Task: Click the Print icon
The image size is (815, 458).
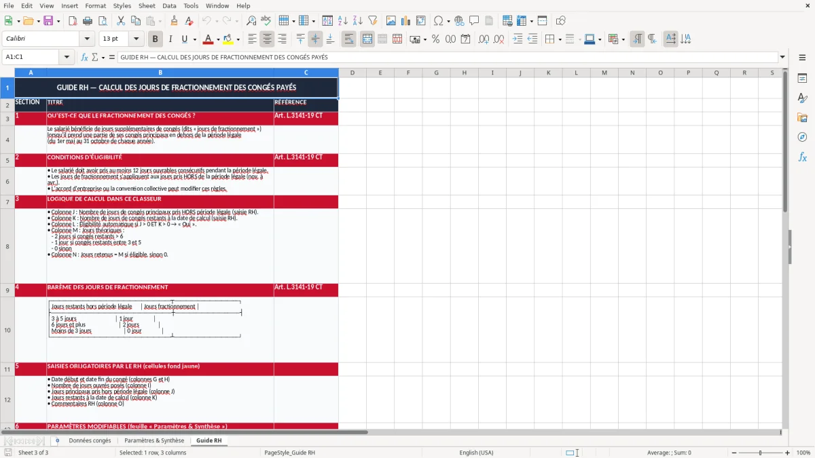Action: 88,21
